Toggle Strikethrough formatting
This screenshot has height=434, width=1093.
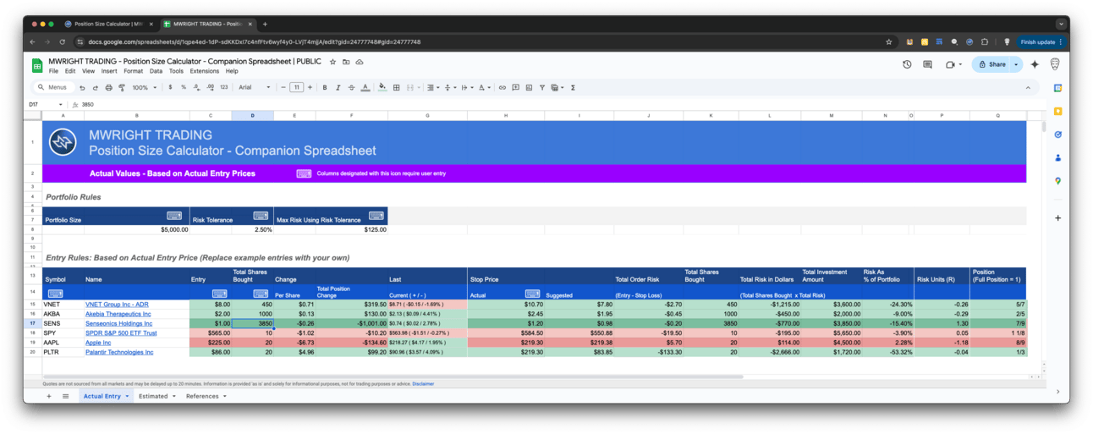[x=351, y=87]
